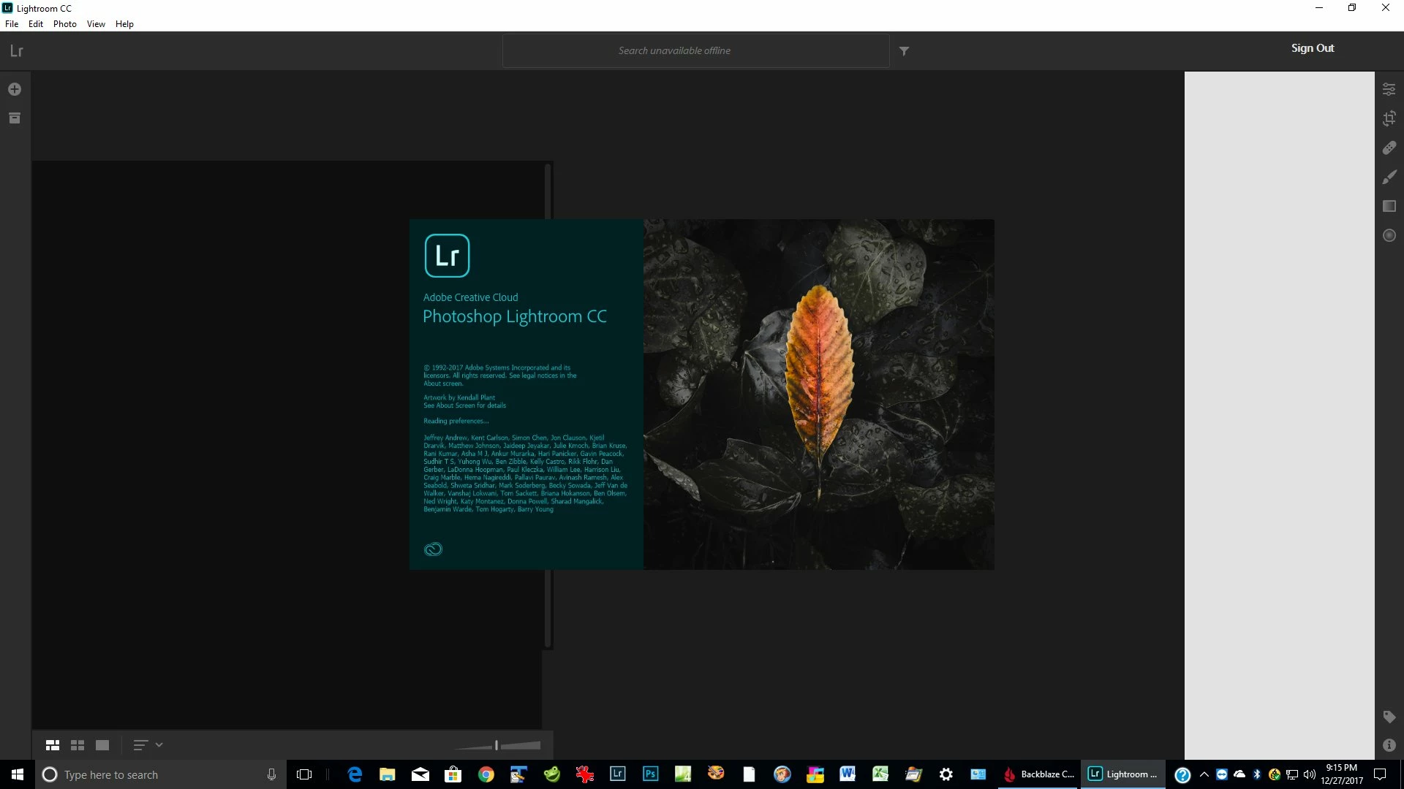The image size is (1404, 789).
Task: Click the thumbnail size slider
Action: (x=497, y=745)
